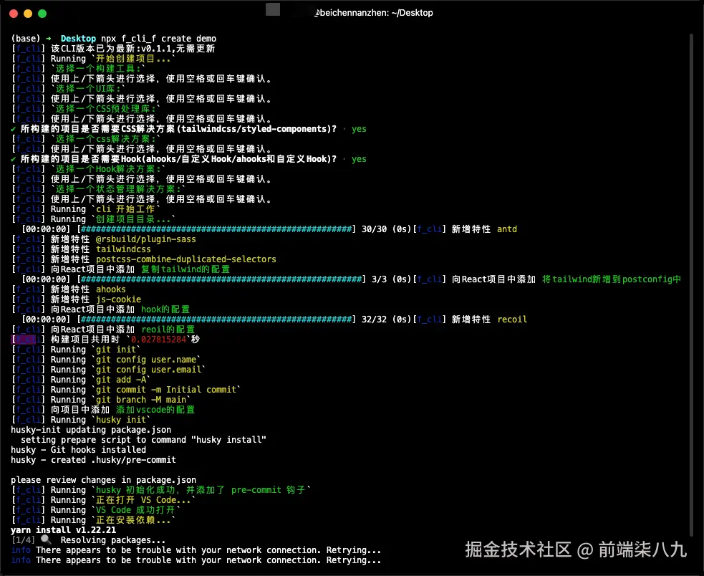Click the line 'husky - Git hooks installed'
704x576 pixels.
(79, 450)
